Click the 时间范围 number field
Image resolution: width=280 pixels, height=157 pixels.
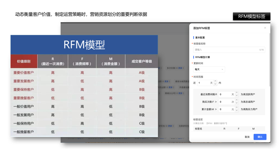[204, 83]
